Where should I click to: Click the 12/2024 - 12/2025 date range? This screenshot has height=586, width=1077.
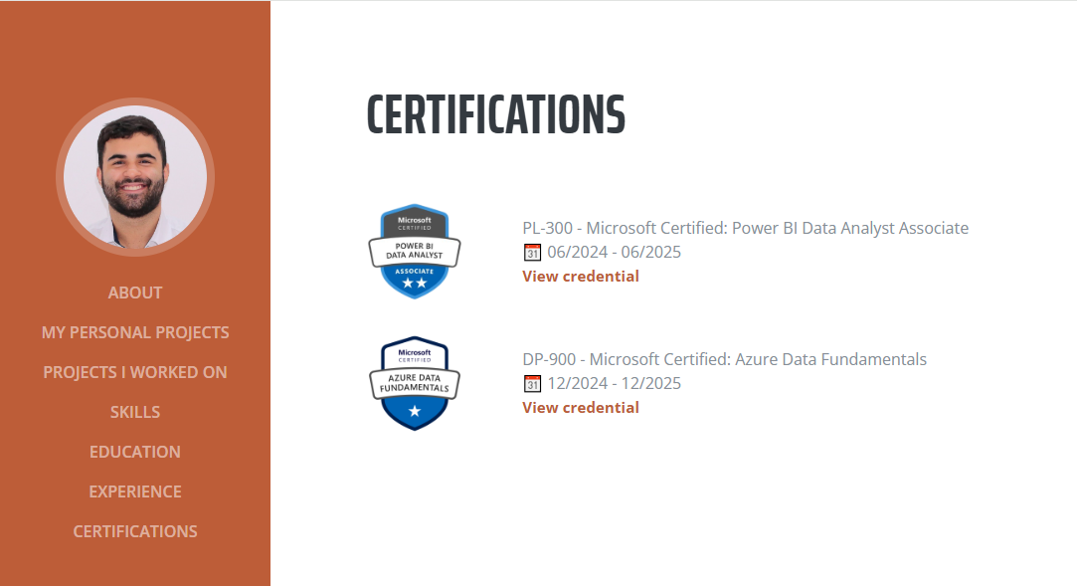614,383
